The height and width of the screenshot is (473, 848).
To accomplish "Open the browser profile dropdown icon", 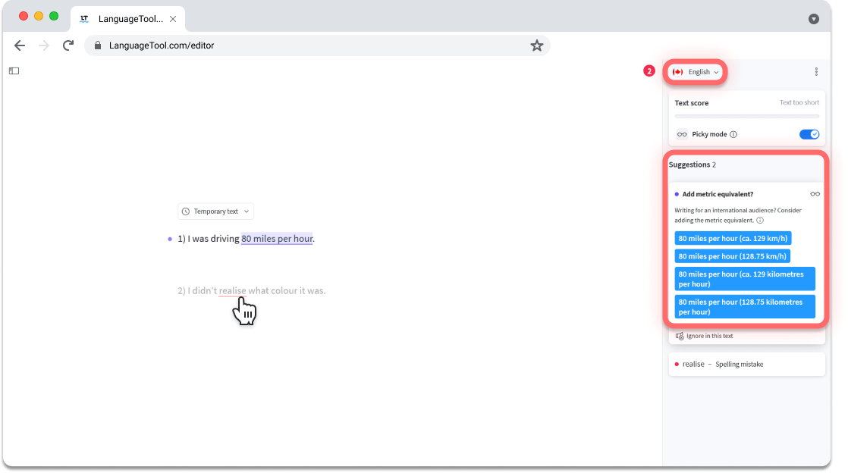I will [813, 19].
